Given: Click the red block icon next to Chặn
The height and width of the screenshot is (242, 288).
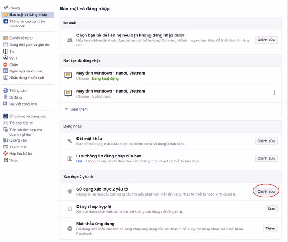Looking at the screenshot, I should pyautogui.click(x=5, y=65).
